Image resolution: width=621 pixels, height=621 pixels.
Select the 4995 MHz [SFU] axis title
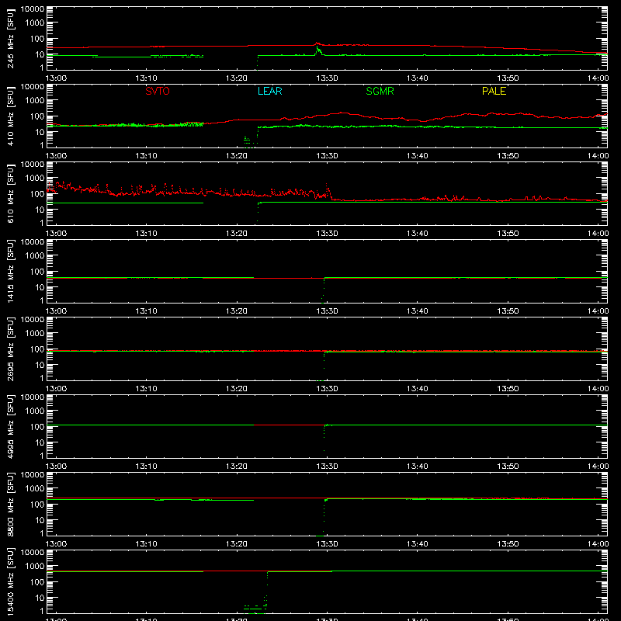(11, 426)
